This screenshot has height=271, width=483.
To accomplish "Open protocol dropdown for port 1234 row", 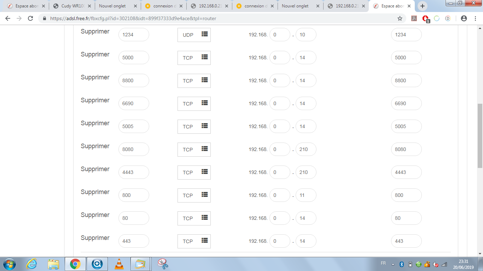I will coord(194,35).
